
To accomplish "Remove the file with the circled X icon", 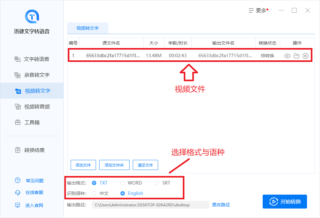I will point(305,56).
